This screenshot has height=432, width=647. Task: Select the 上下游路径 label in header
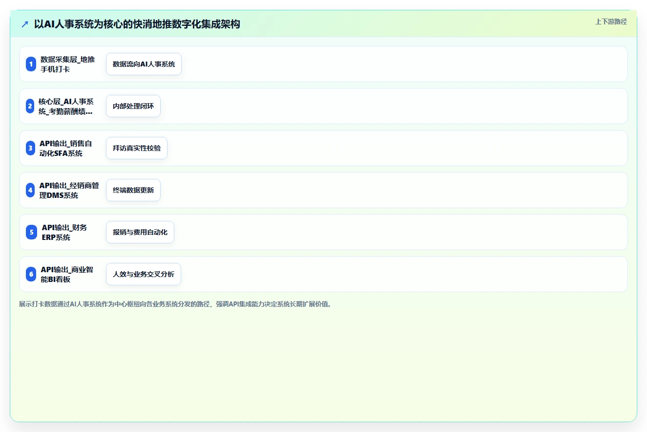click(611, 22)
